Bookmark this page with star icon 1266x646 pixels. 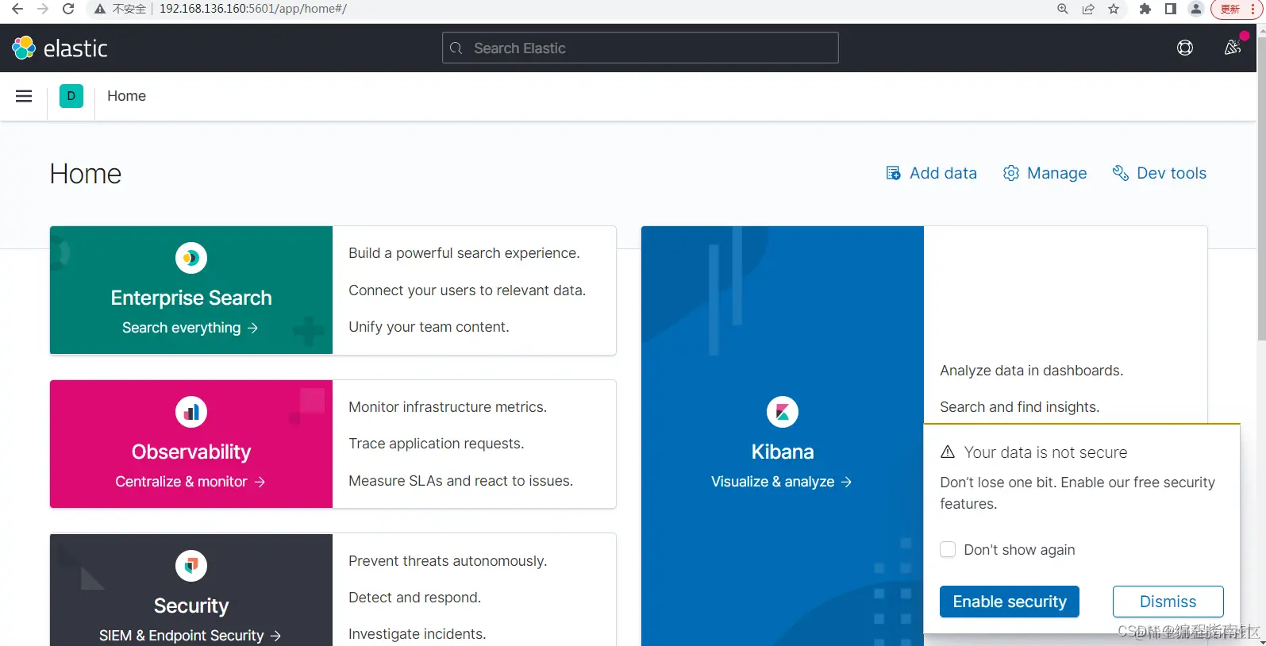point(1114,9)
